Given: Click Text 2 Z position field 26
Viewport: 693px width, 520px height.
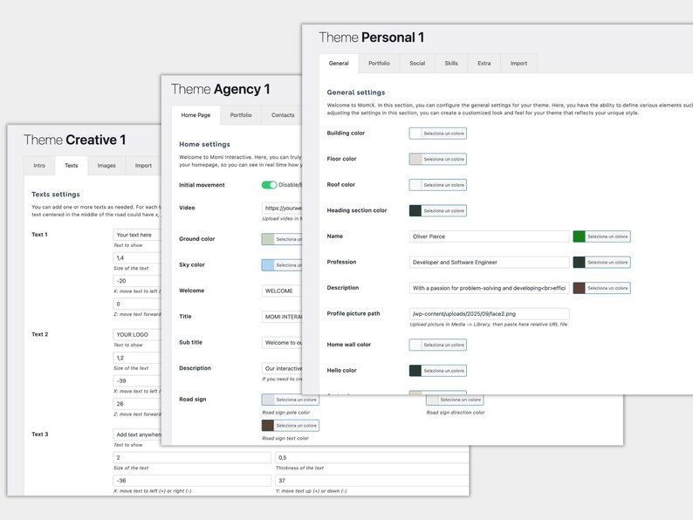Looking at the screenshot, I should pyautogui.click(x=137, y=403).
